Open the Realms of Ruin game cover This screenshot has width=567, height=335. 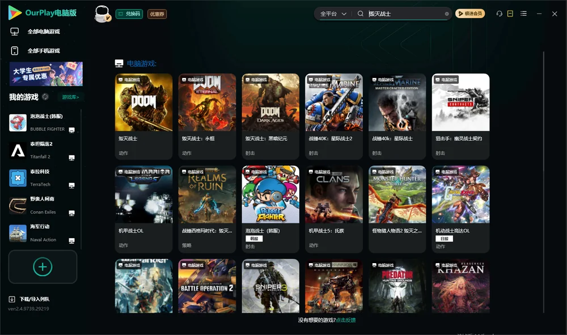207,195
